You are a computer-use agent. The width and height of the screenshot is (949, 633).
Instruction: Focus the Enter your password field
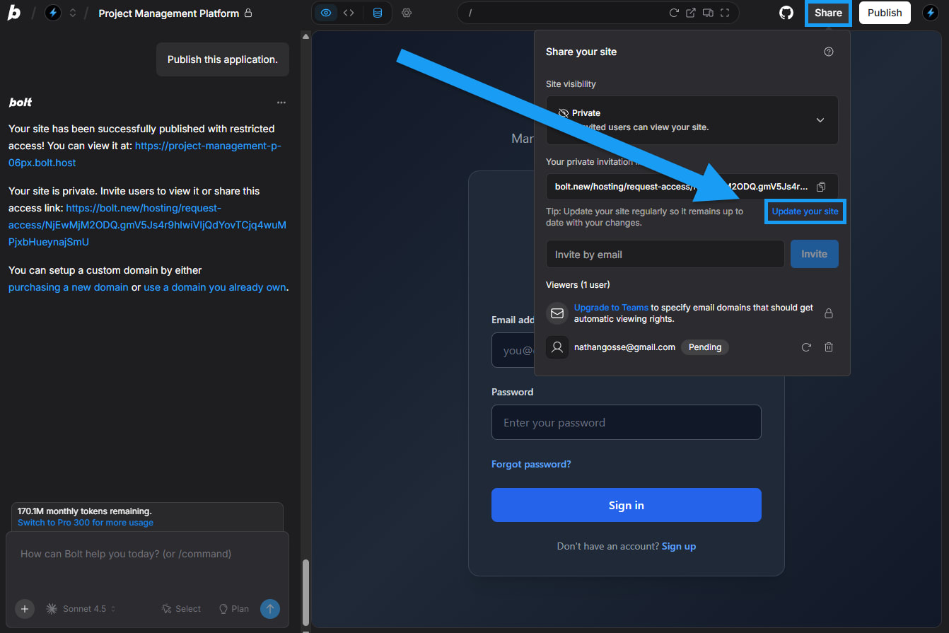[627, 422]
